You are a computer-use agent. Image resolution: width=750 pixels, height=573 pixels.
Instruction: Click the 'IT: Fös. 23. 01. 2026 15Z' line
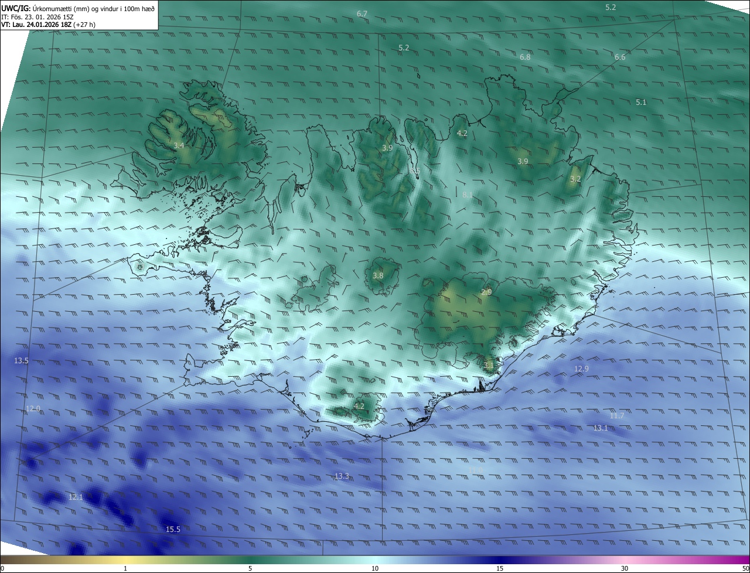pos(37,16)
